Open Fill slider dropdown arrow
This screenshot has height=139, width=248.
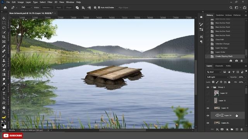[246, 82]
